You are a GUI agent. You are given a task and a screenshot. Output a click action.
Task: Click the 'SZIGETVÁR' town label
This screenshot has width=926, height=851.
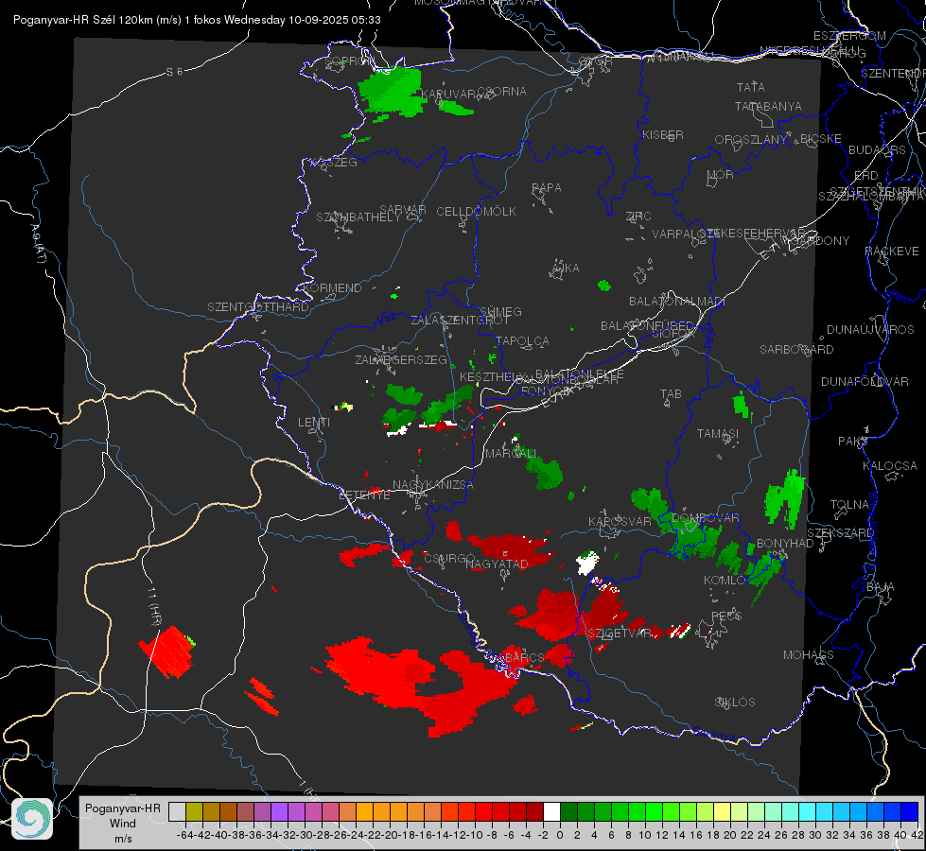click(620, 634)
